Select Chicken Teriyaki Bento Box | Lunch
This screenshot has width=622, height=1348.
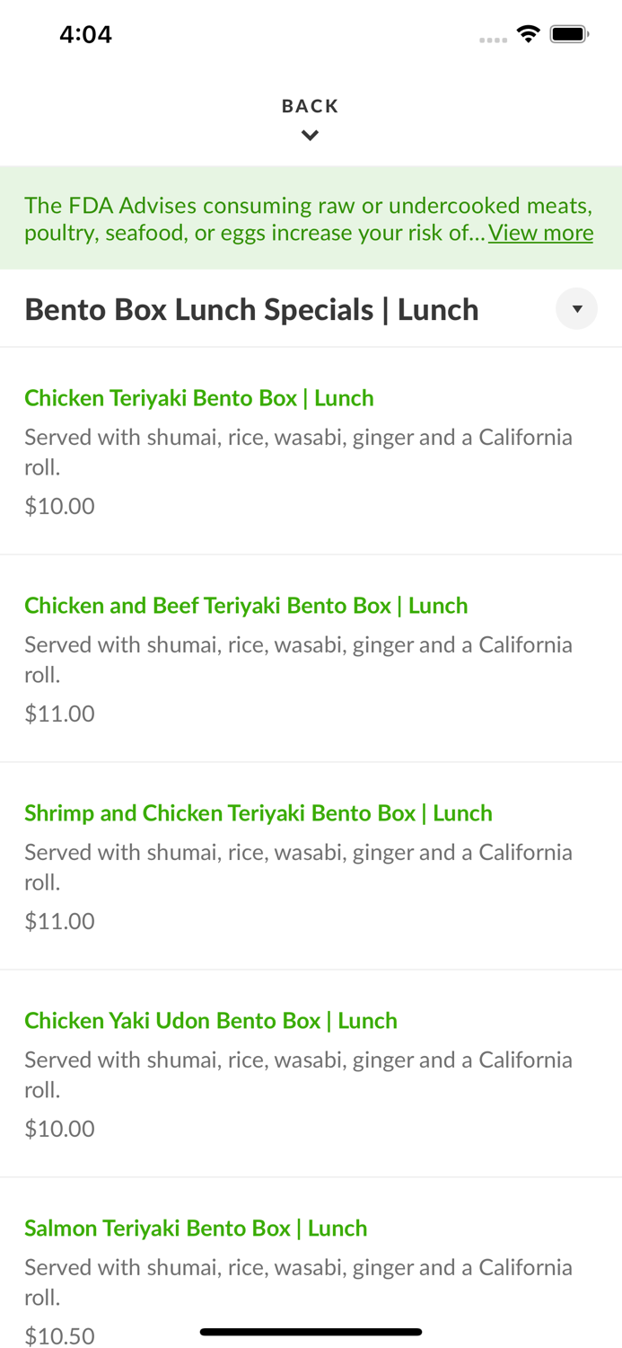[199, 398]
